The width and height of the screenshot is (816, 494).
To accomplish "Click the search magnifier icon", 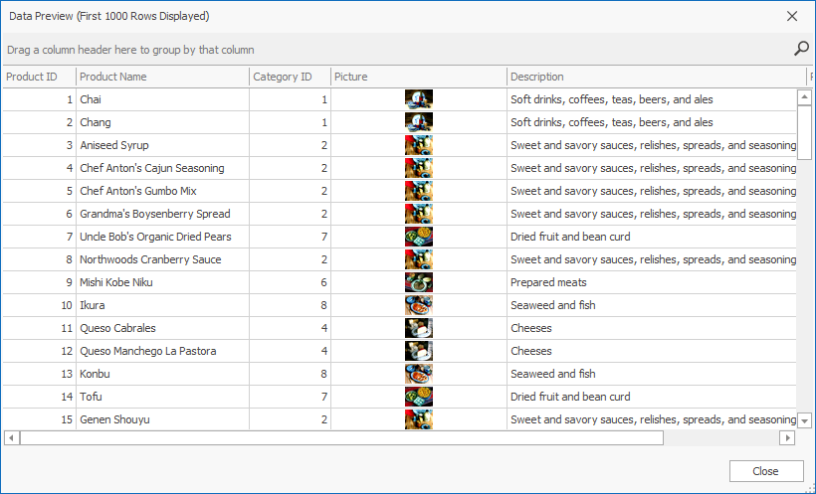I will (x=801, y=49).
